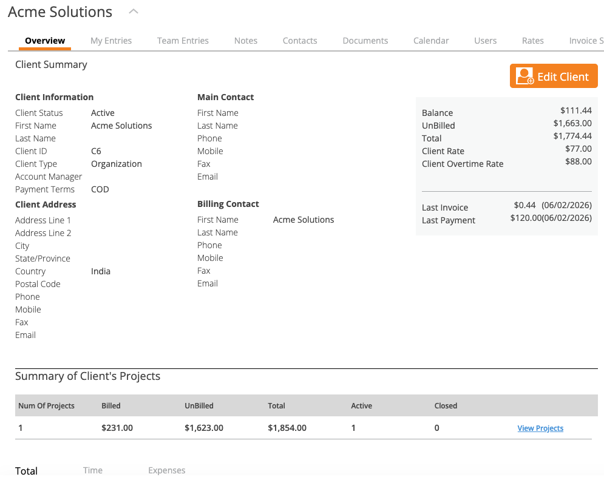Image resolution: width=604 pixels, height=477 pixels.
Task: Click the projects UnBilled amount $1,623.00
Action: [204, 428]
